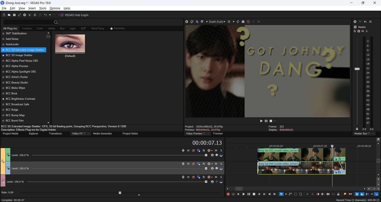Toggle split screen view in preview
The image size is (381, 202).
pos(202,22)
